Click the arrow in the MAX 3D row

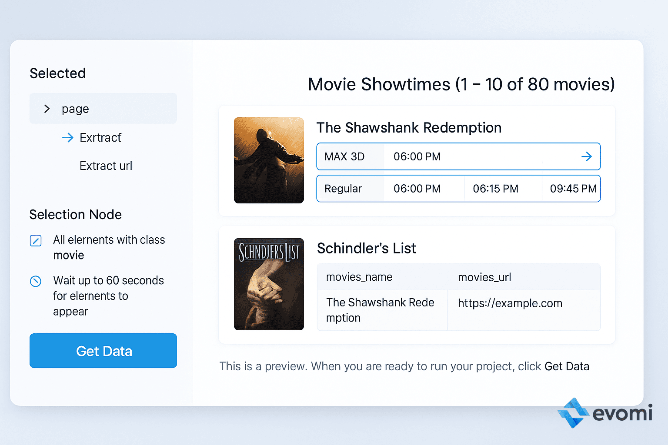click(x=587, y=156)
